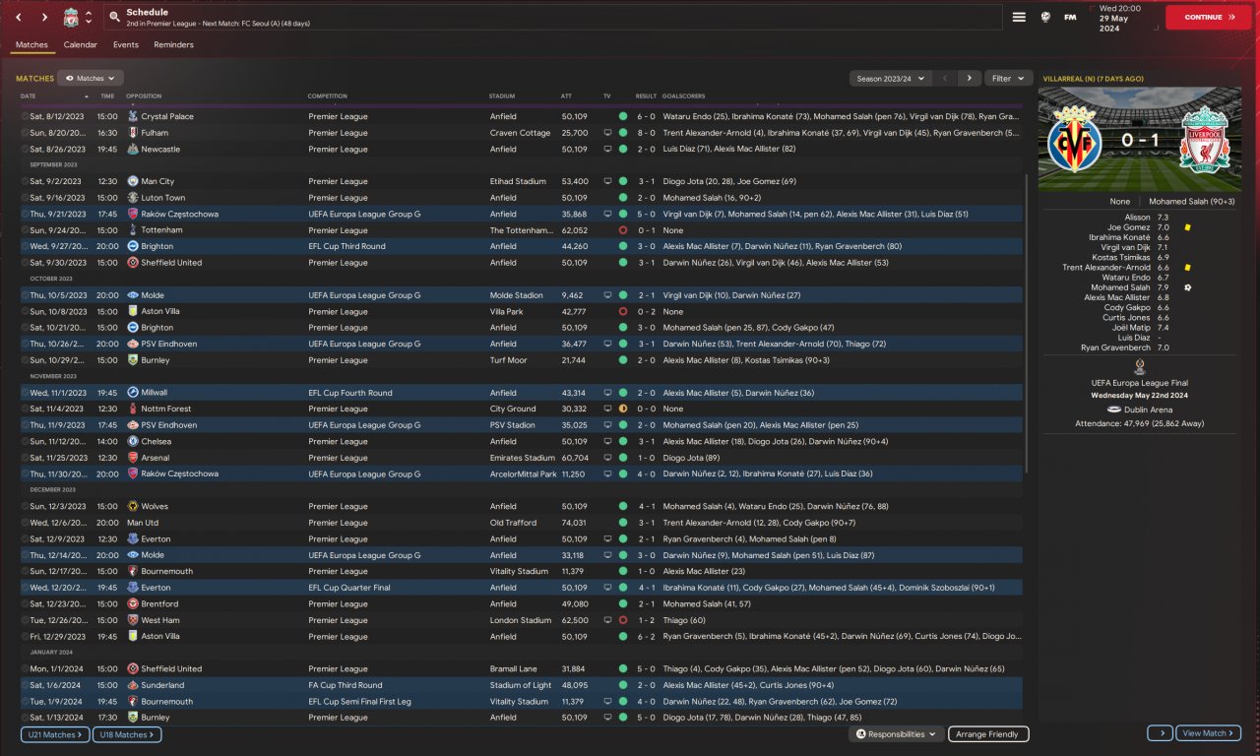Open the Filter dropdown
Viewport: 1260px width, 756px height.
coord(1008,78)
